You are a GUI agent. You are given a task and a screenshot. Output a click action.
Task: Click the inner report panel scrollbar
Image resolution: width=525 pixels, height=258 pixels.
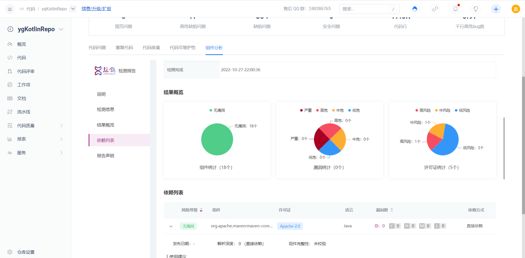click(504, 148)
